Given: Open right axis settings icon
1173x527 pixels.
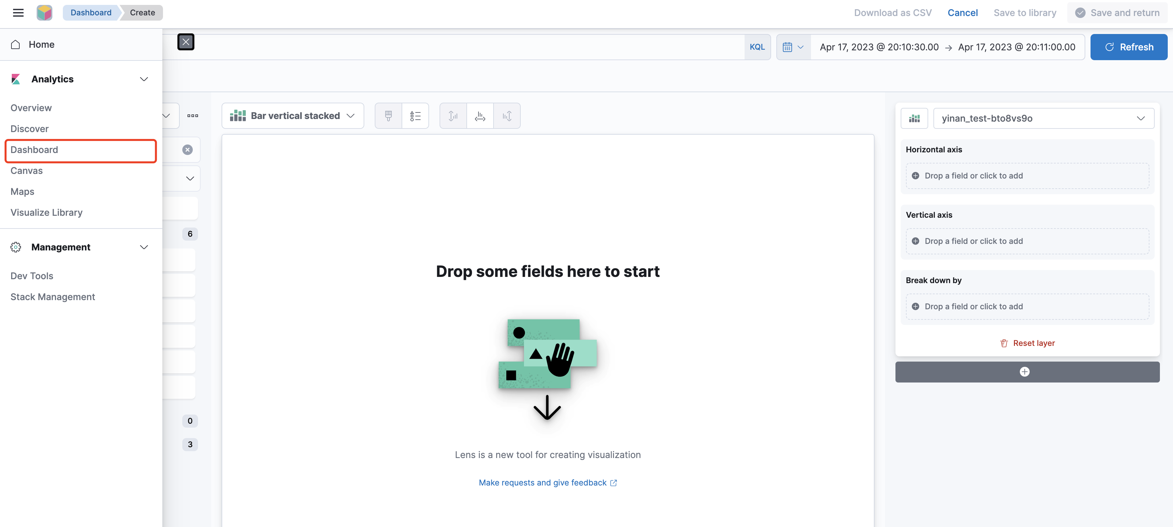Looking at the screenshot, I should (507, 116).
